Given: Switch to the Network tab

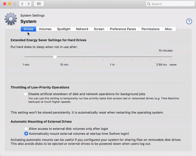Looking at the screenshot, I should pyautogui.click(x=82, y=29).
